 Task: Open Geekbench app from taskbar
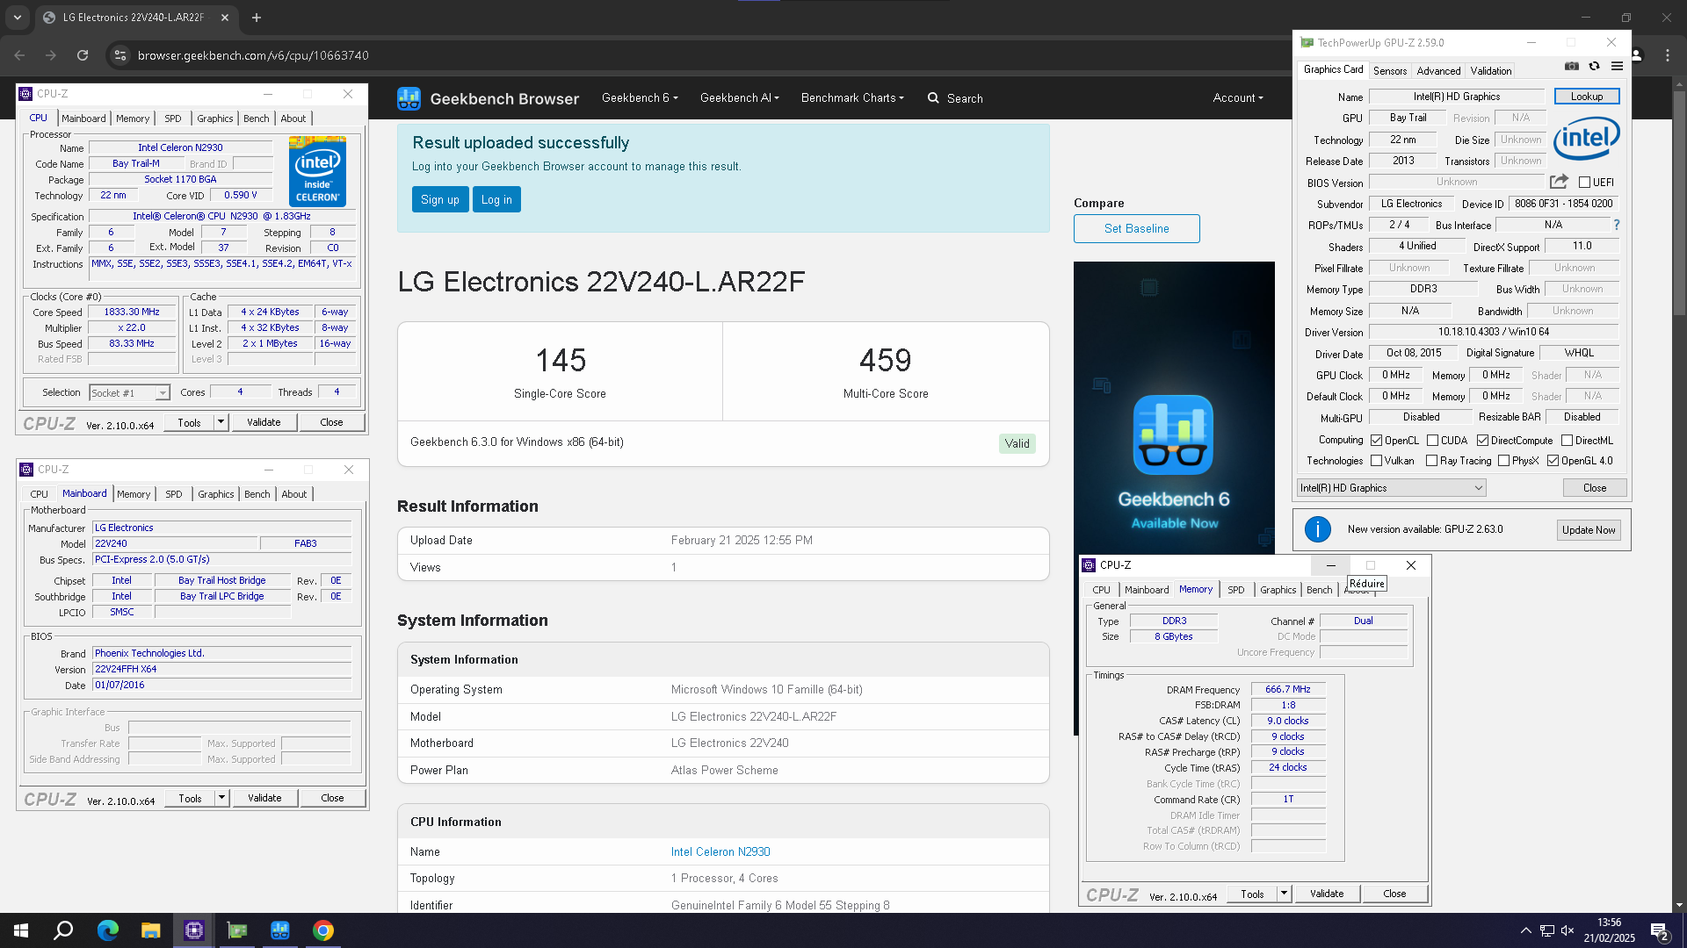point(280,930)
